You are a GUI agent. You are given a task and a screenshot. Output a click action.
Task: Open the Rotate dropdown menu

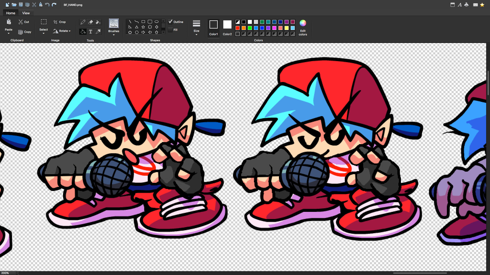pyautogui.click(x=62, y=31)
